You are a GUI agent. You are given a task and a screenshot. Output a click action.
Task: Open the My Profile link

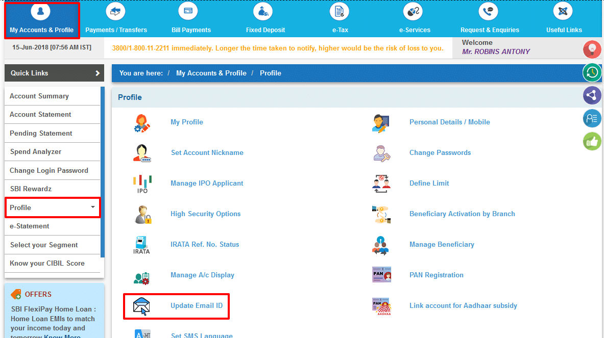coord(187,122)
